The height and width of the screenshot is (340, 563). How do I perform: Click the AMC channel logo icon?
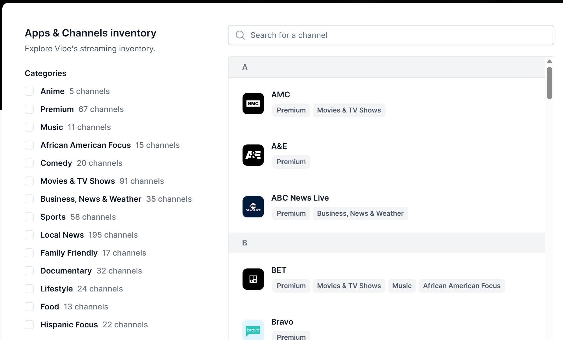253,104
